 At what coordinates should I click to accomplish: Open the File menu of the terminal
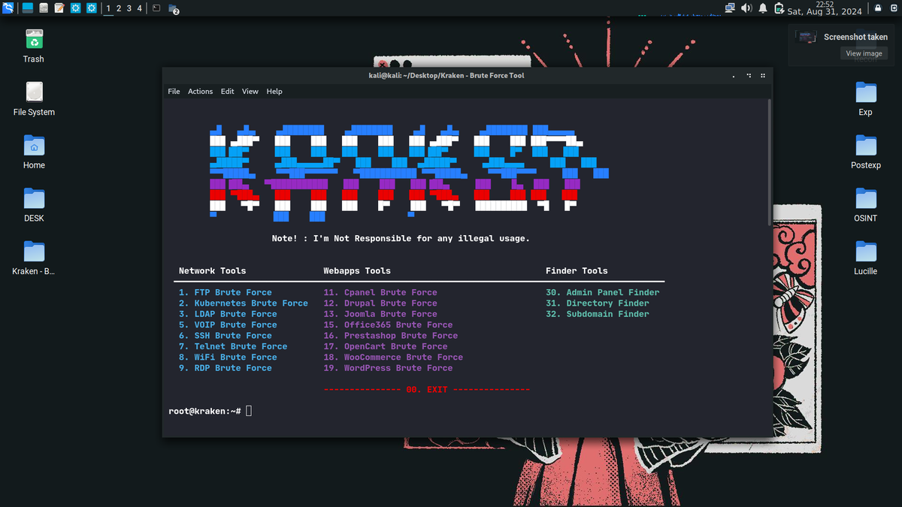pos(174,91)
